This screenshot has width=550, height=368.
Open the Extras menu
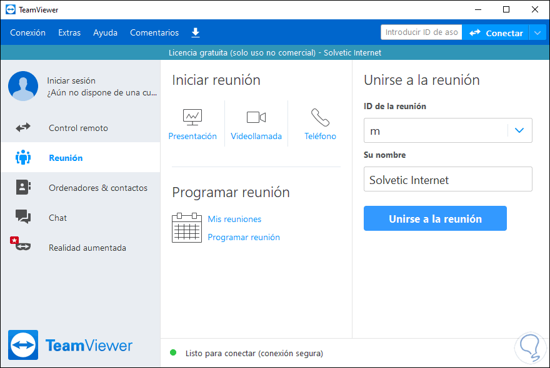tap(69, 32)
